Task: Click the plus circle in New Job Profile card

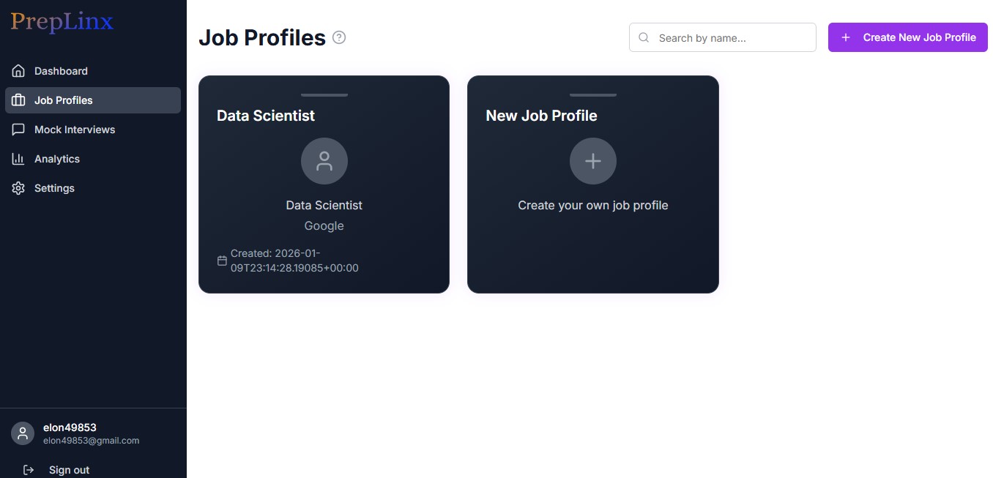Action: coord(592,161)
